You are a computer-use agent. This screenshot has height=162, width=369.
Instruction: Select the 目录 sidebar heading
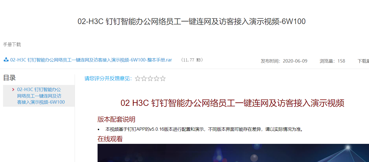pyautogui.click(x=10, y=78)
